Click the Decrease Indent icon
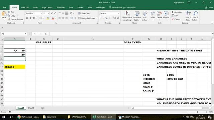 71,18
